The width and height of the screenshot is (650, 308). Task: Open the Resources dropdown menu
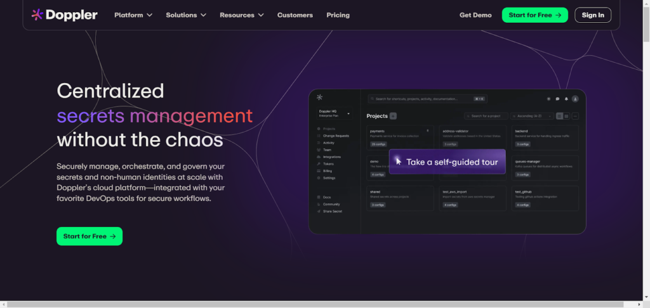pos(242,15)
